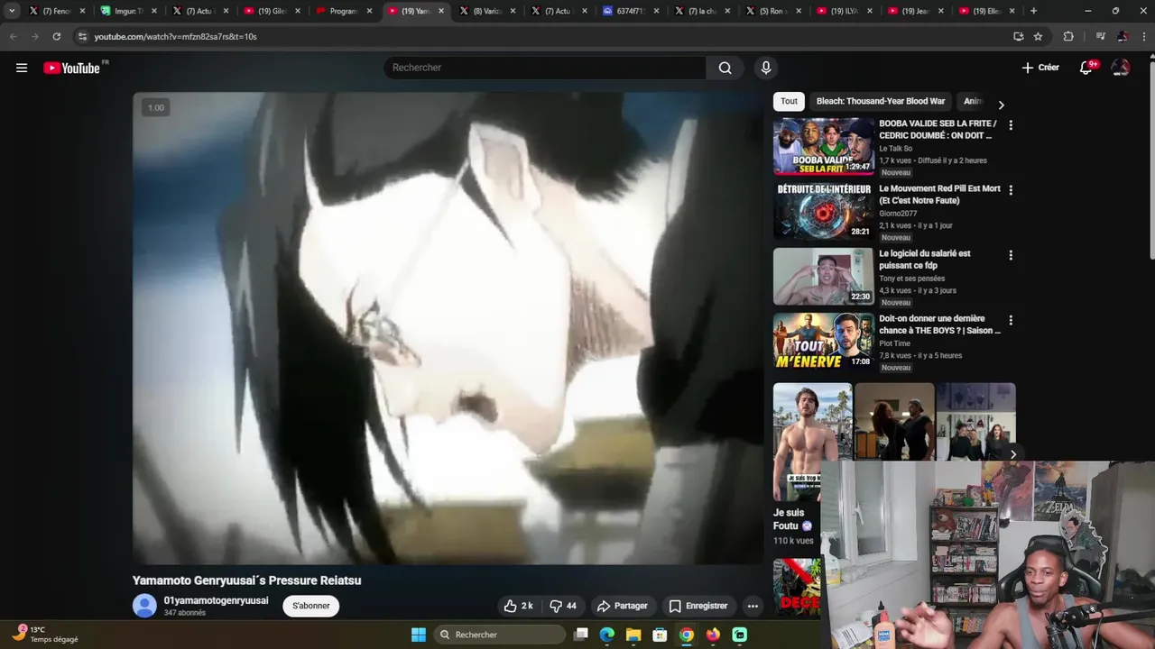This screenshot has width=1155, height=649.
Task: Switch to the Program tab
Action: 344,11
